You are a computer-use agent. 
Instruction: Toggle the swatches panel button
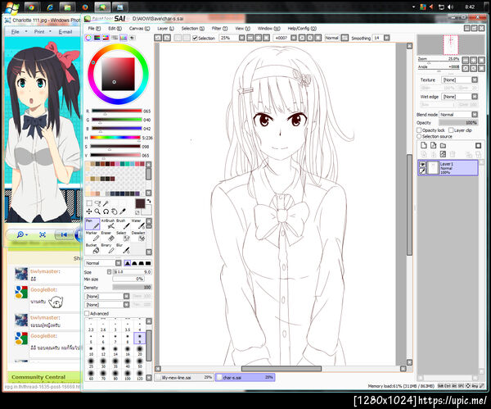tap(124, 38)
